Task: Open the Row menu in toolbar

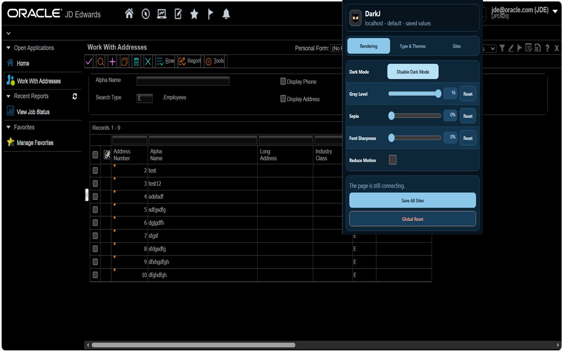Action: point(165,61)
